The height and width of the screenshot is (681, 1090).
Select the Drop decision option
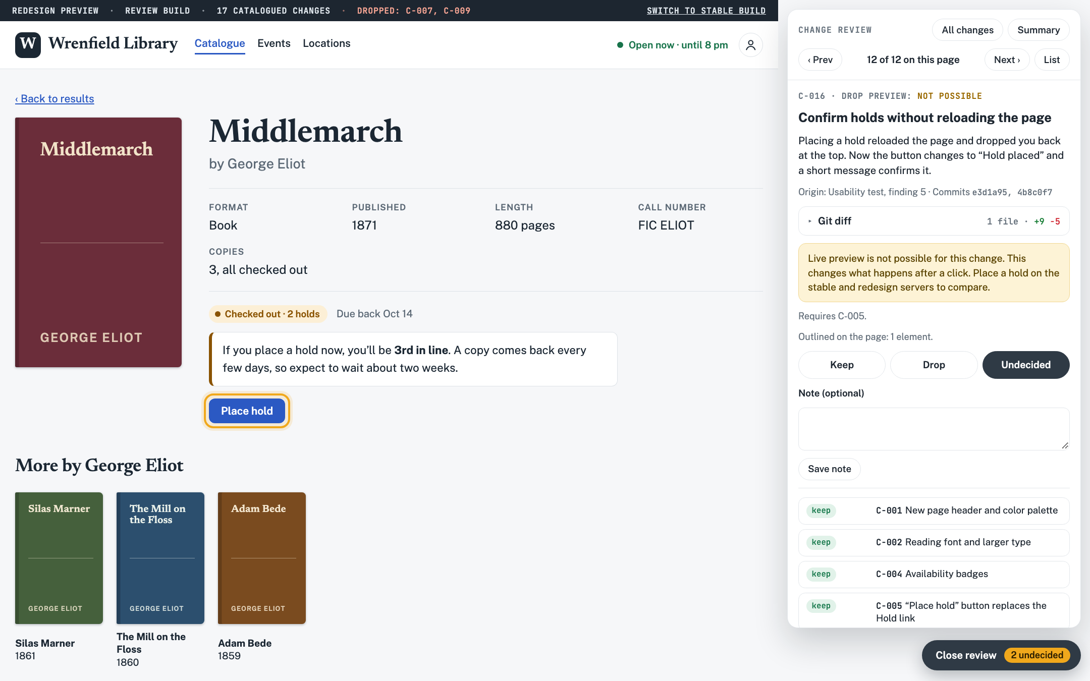tap(934, 365)
